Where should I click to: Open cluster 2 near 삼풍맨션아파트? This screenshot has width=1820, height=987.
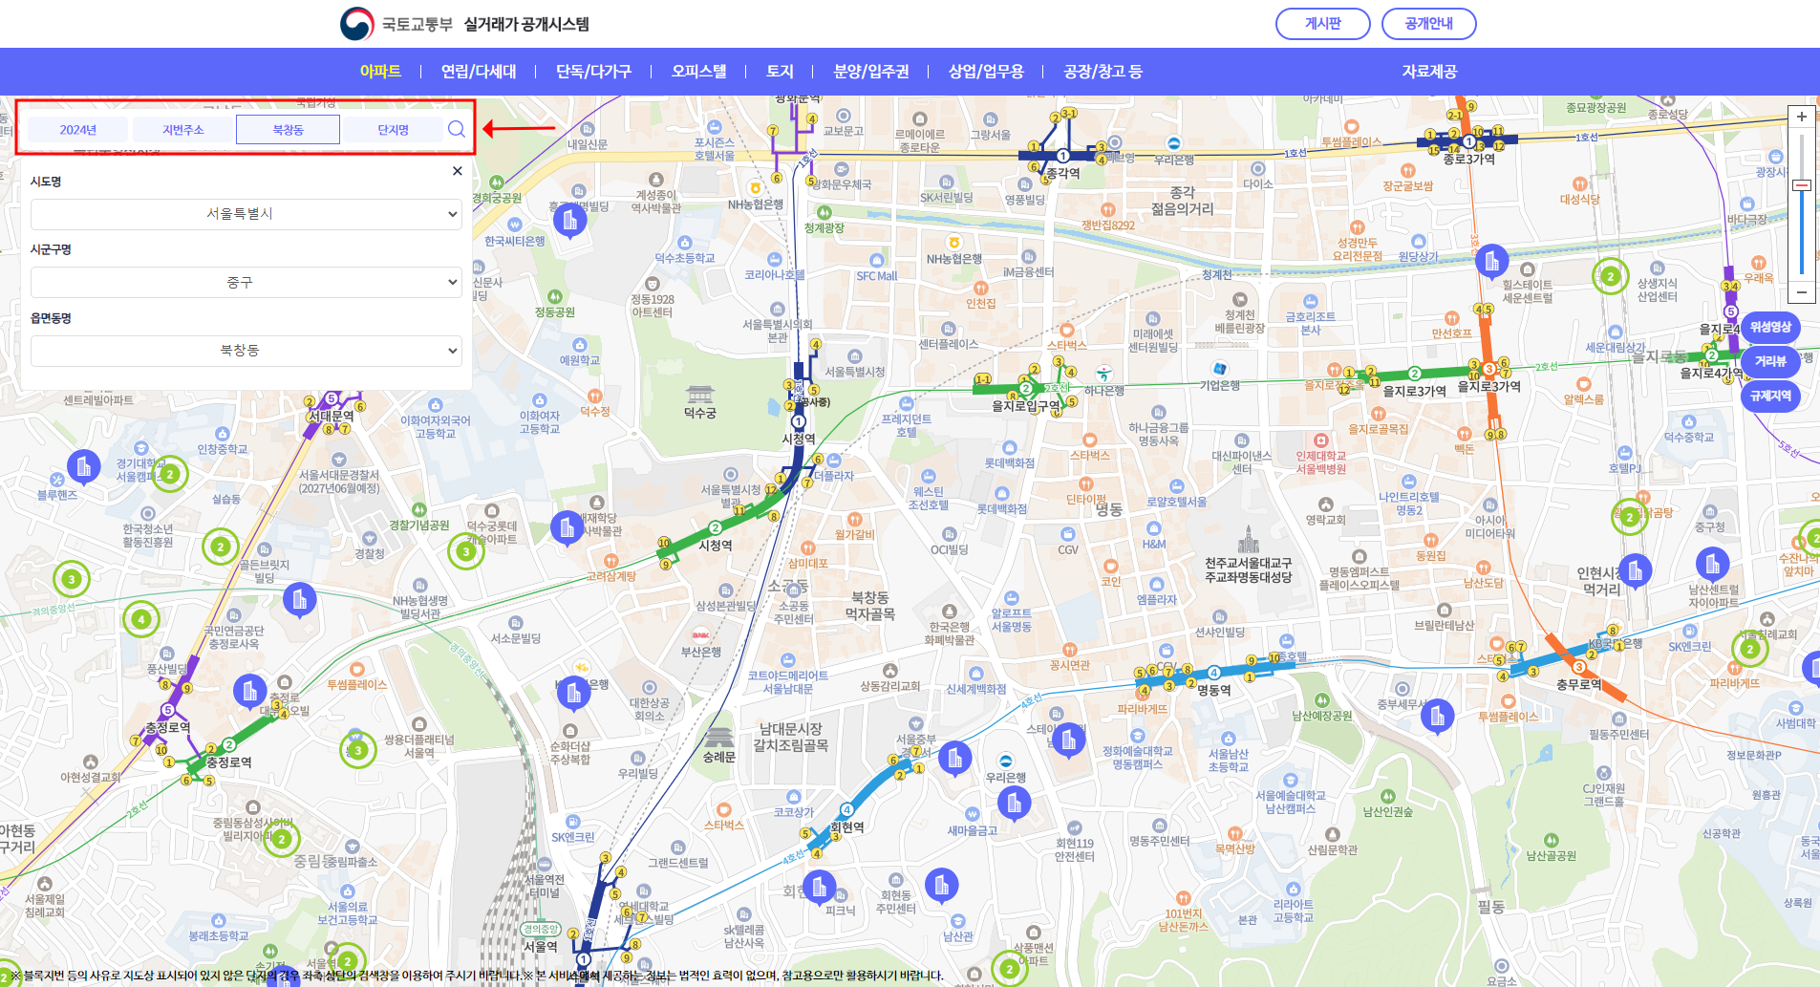coord(1009,969)
